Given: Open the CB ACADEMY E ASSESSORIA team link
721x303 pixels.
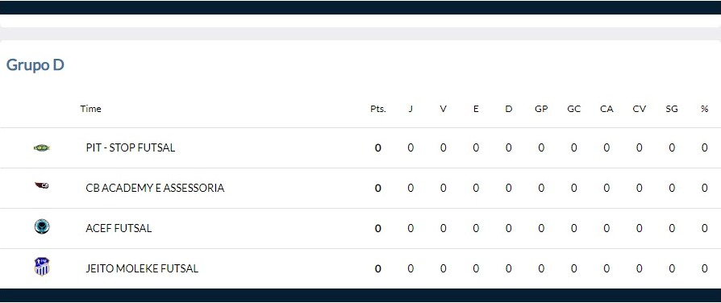Looking at the screenshot, I should click(x=155, y=188).
